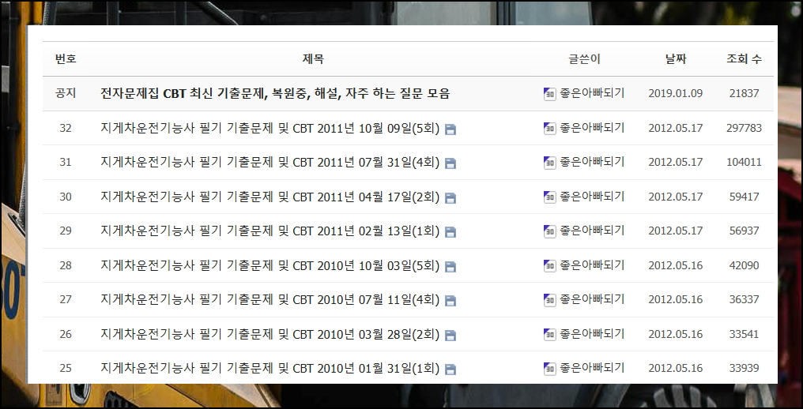
Task: Open post titled 2011년 07월 31일(4회)
Action: tap(270, 163)
